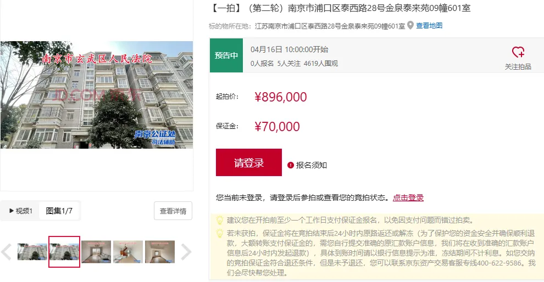This screenshot has height=282, width=544.
Task: Click the red exclamation icon beside 报名须知
Action: point(290,165)
